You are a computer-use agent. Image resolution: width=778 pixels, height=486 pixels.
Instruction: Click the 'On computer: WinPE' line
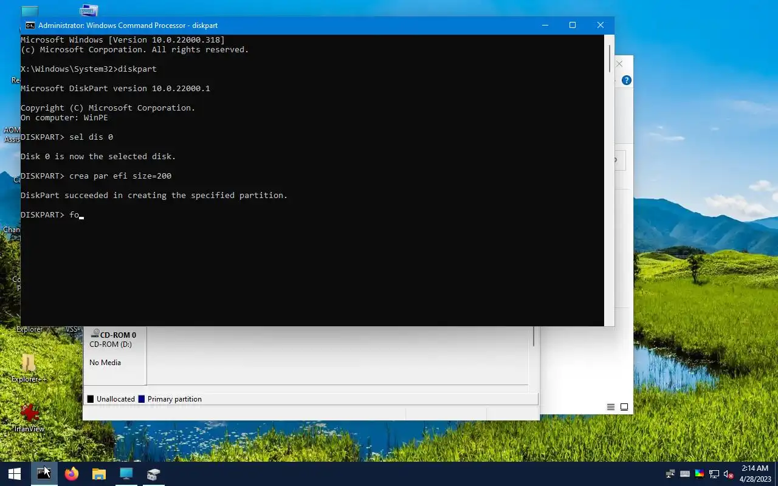[64, 118]
